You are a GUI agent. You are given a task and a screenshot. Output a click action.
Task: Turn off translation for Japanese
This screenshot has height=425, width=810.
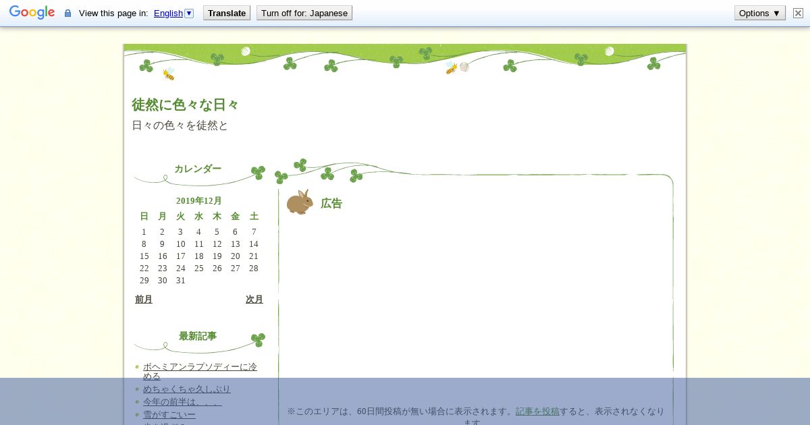pos(304,13)
